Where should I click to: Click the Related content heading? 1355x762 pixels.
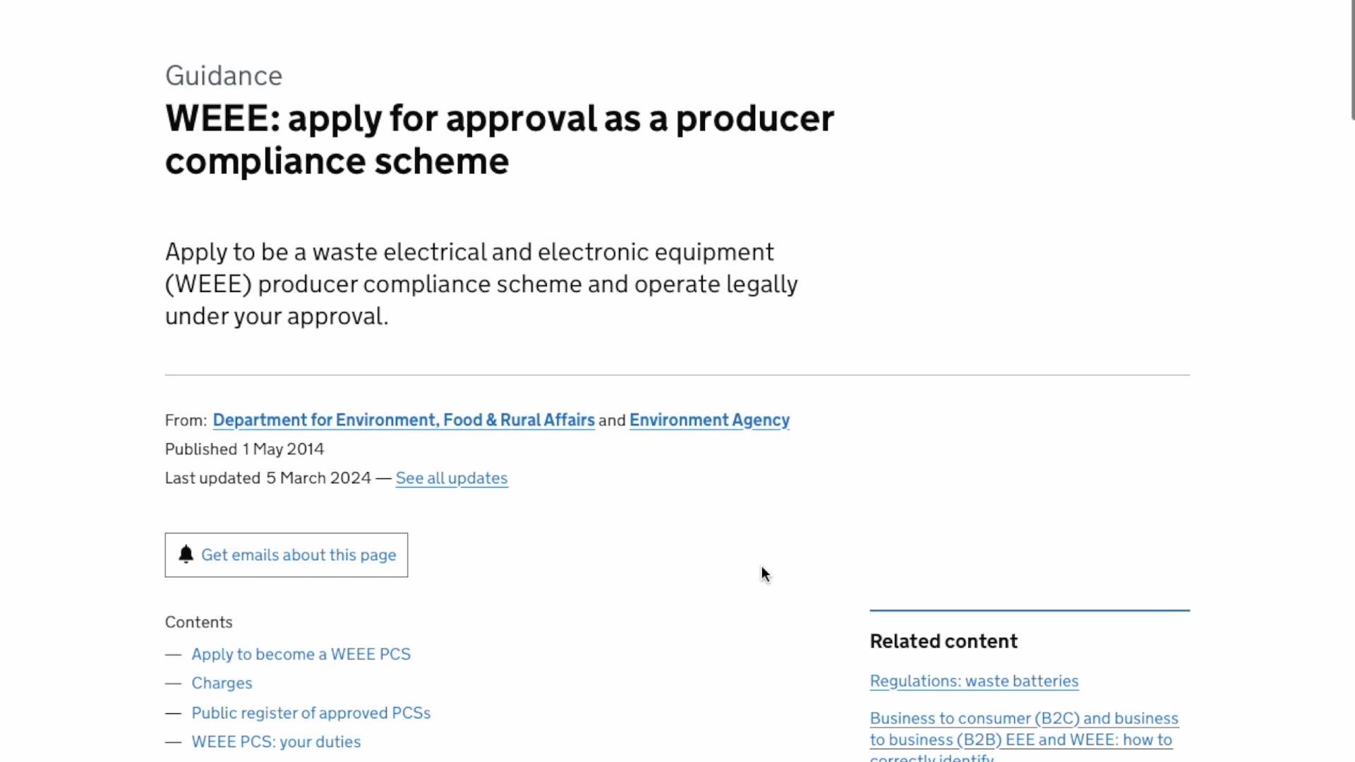pos(944,641)
